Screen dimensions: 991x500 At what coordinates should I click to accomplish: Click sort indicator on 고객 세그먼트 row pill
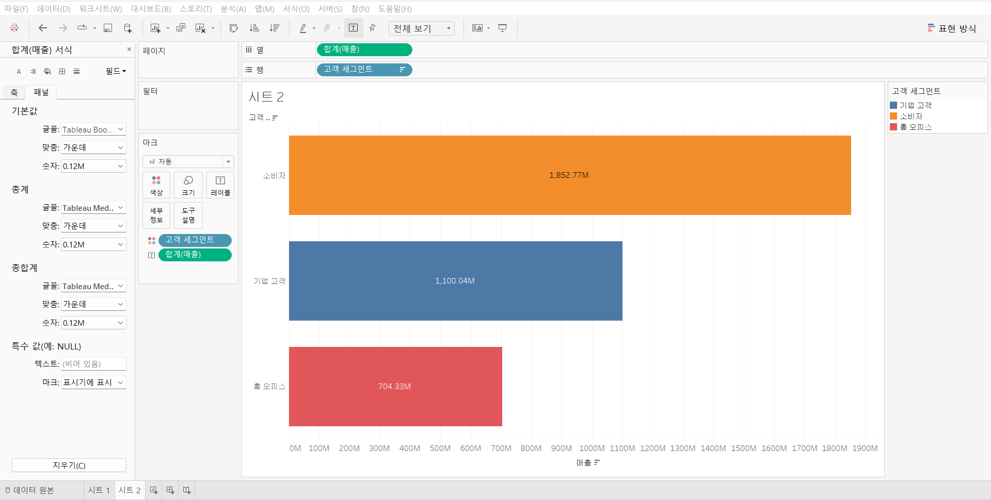coord(403,70)
